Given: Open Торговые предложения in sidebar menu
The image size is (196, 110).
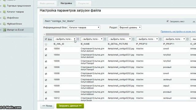Looking at the screenshot, I should pyautogui.click(x=19, y=6).
